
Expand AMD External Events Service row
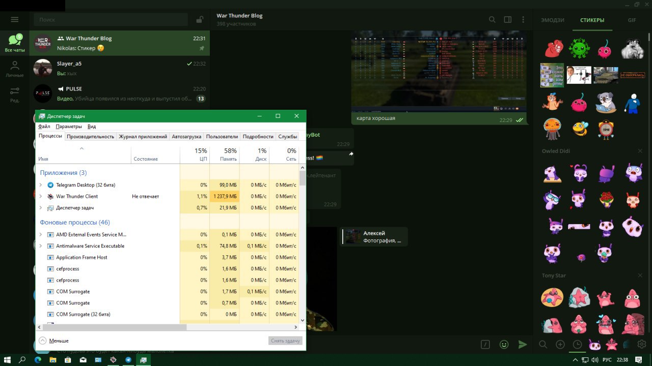click(x=41, y=234)
